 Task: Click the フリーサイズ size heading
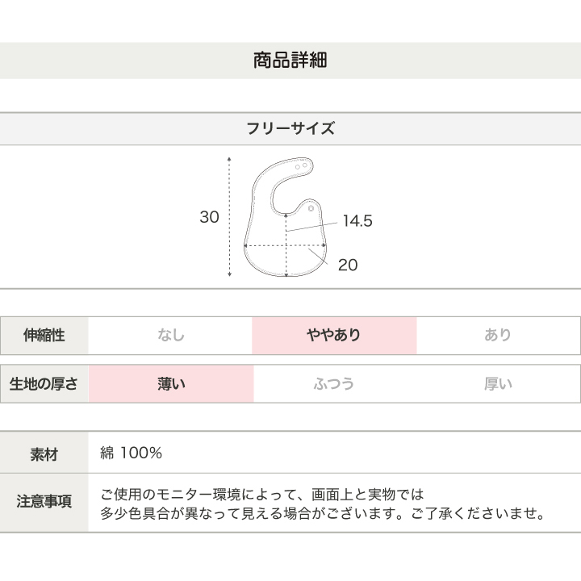[x=290, y=128]
